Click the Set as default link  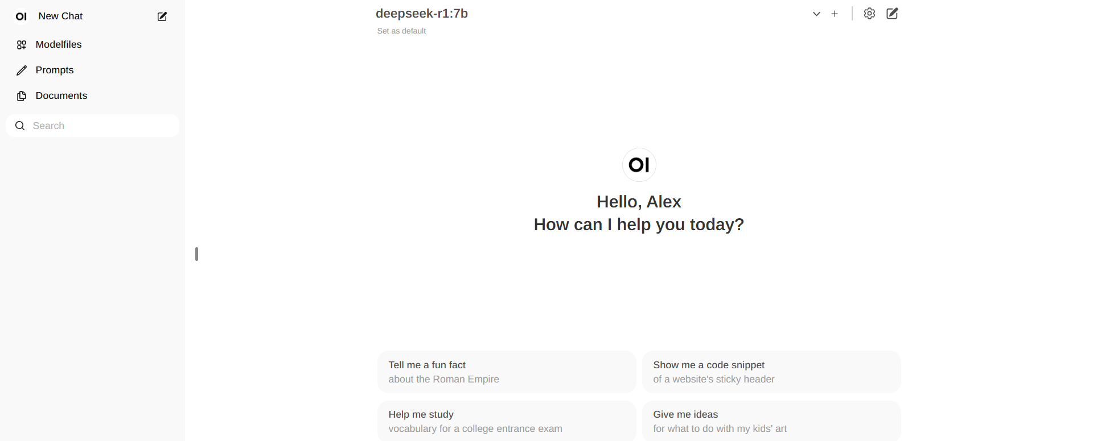coord(401,31)
